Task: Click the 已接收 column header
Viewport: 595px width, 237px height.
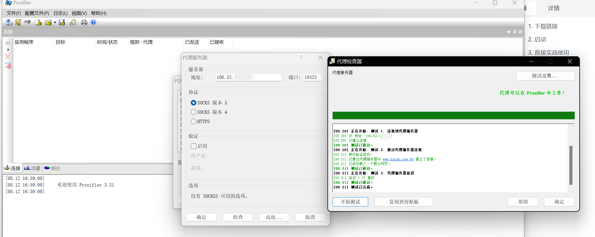Action: tap(220, 42)
